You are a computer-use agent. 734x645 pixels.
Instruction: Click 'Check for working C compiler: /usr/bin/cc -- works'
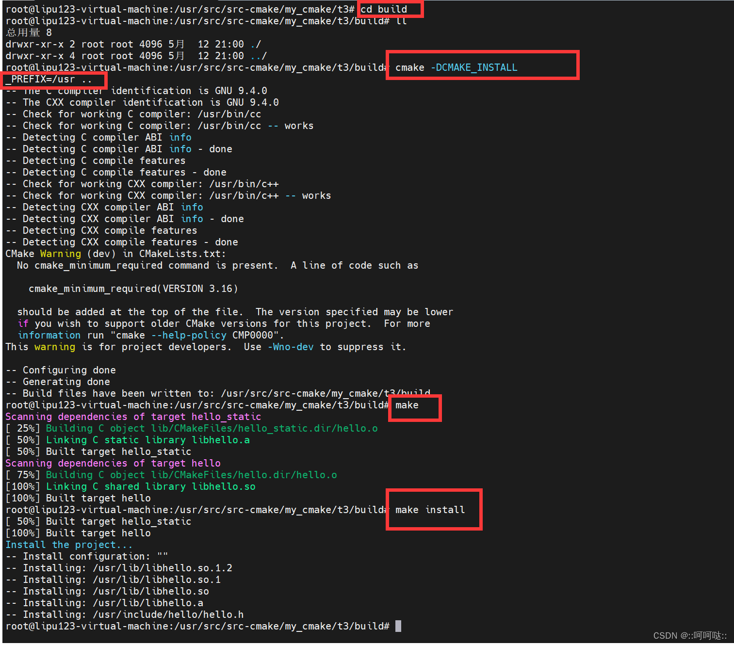click(x=160, y=126)
